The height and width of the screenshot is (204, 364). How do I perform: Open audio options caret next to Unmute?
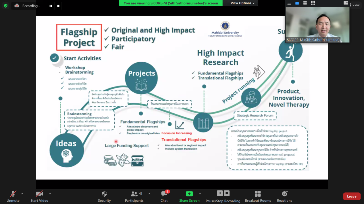point(22,194)
